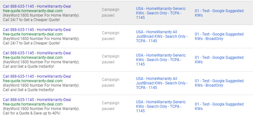
Task: Open BroadOnly ad group in fourth row
Action: [219, 83]
